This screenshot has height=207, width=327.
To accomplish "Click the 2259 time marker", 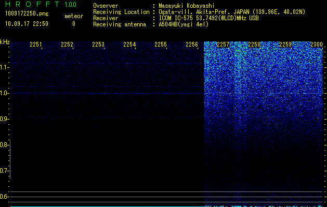I will coord(285,45).
